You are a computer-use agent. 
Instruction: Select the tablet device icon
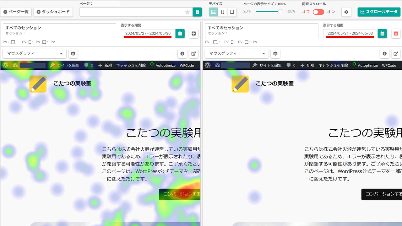[x=232, y=12]
